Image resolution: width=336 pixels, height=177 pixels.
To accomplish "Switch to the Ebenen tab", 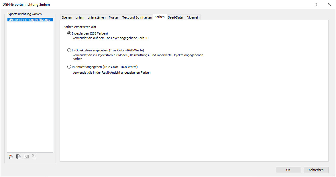I will pos(67,17).
